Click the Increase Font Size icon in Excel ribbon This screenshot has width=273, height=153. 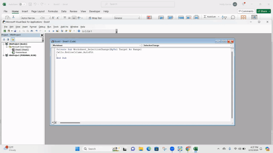click(53, 18)
